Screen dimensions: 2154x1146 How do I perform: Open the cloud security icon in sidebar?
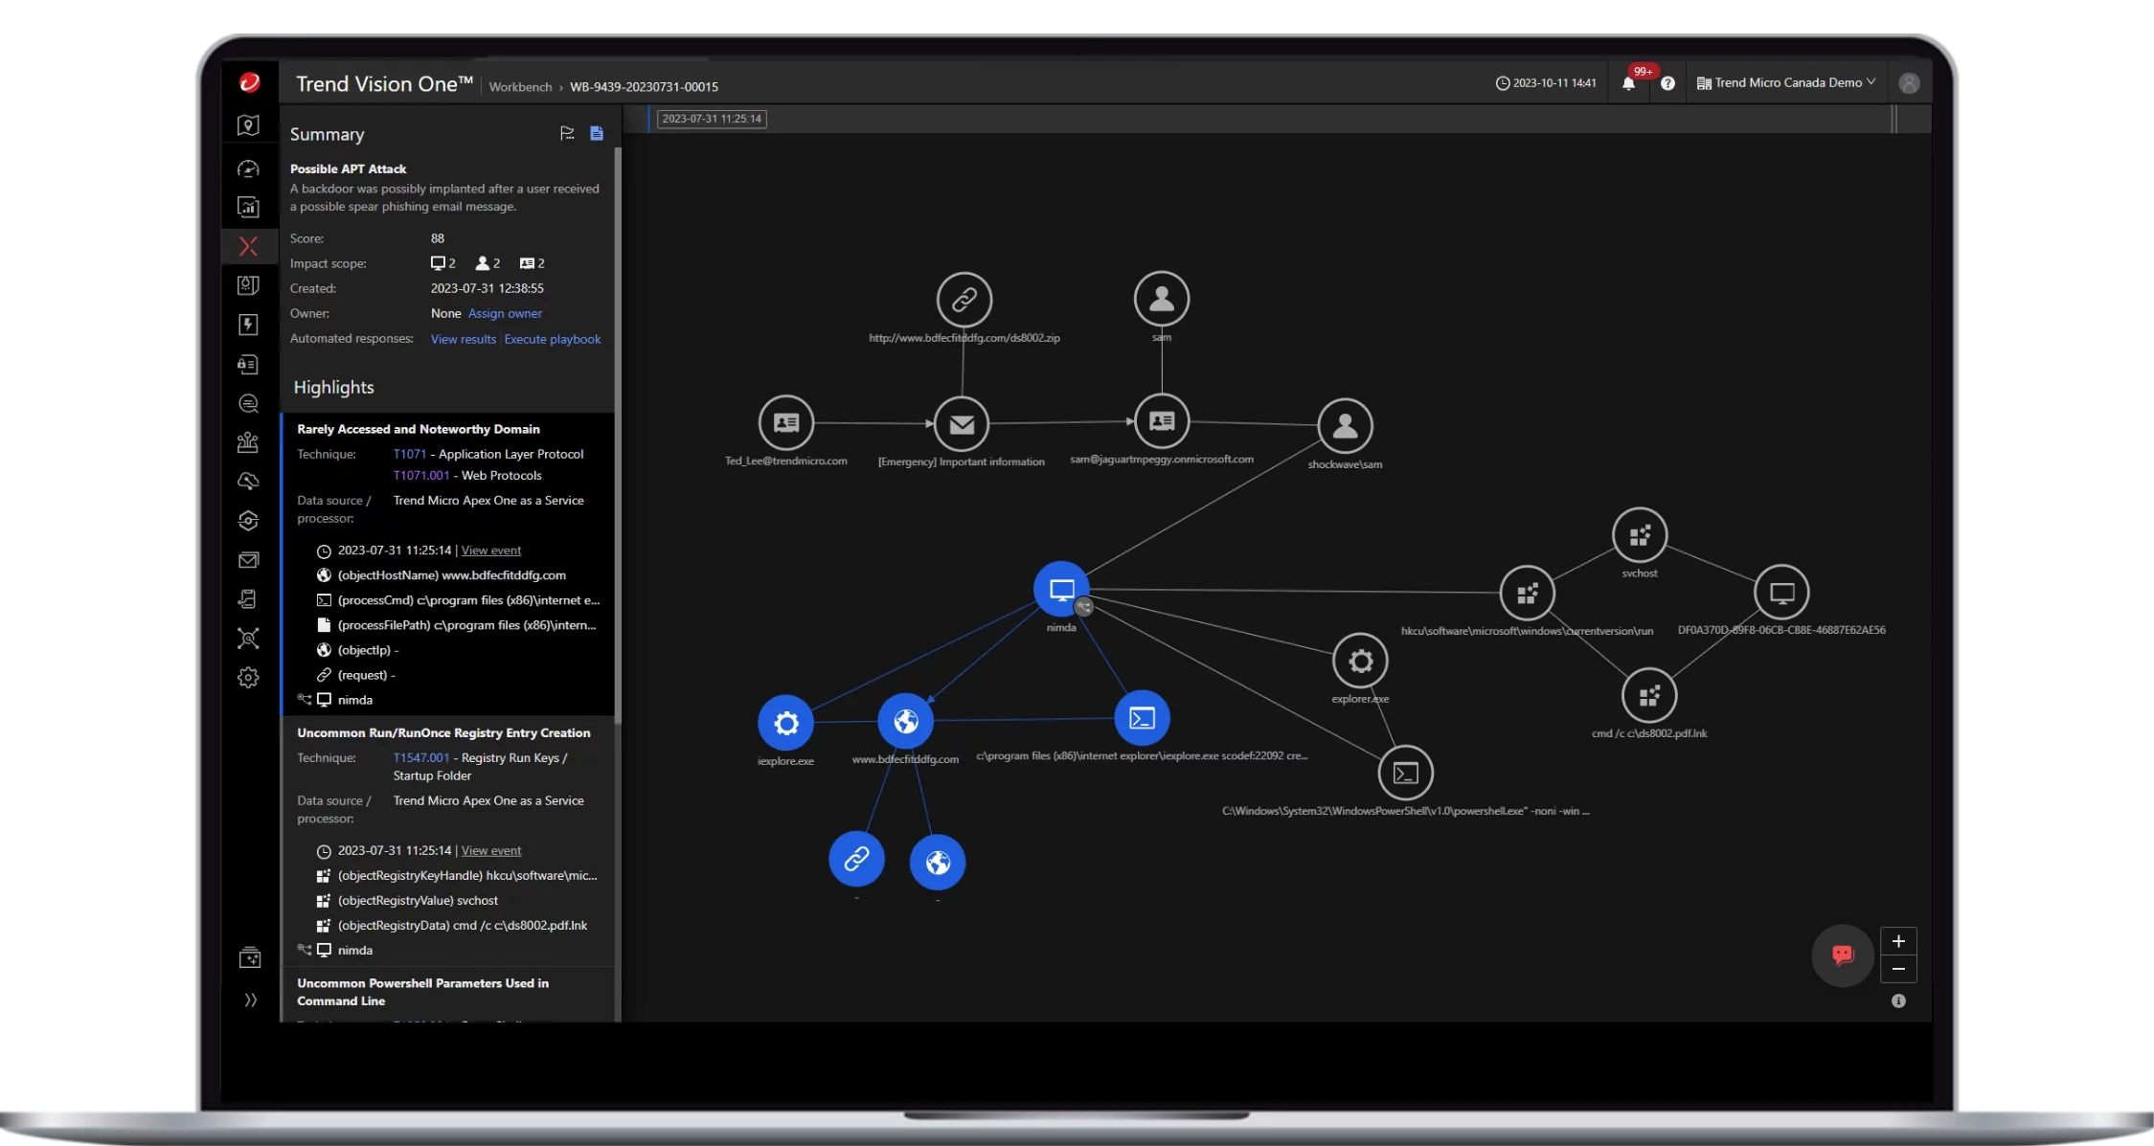(x=248, y=482)
